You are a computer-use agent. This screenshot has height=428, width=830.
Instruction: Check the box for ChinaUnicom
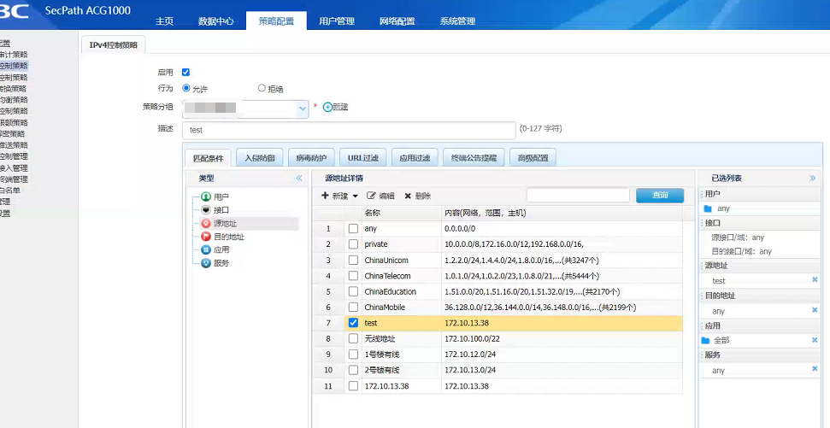(x=353, y=261)
